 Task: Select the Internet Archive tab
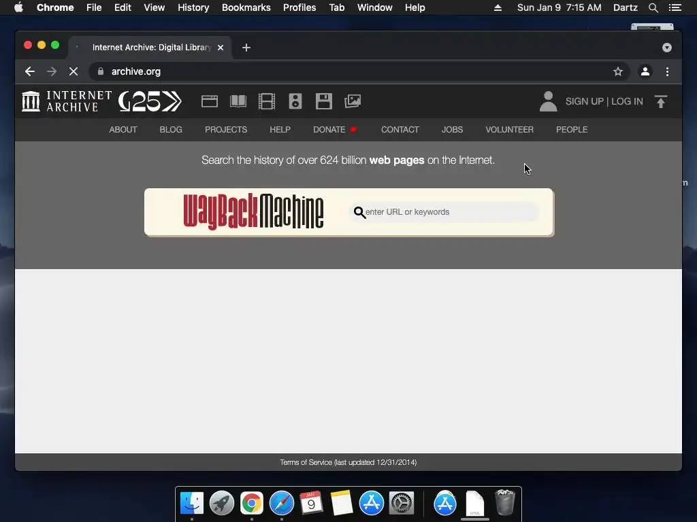[150, 48]
